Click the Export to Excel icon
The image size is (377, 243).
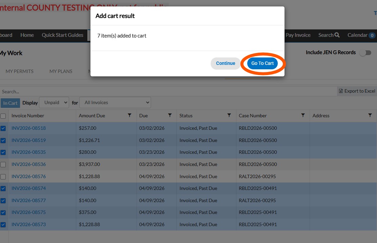coord(341,91)
